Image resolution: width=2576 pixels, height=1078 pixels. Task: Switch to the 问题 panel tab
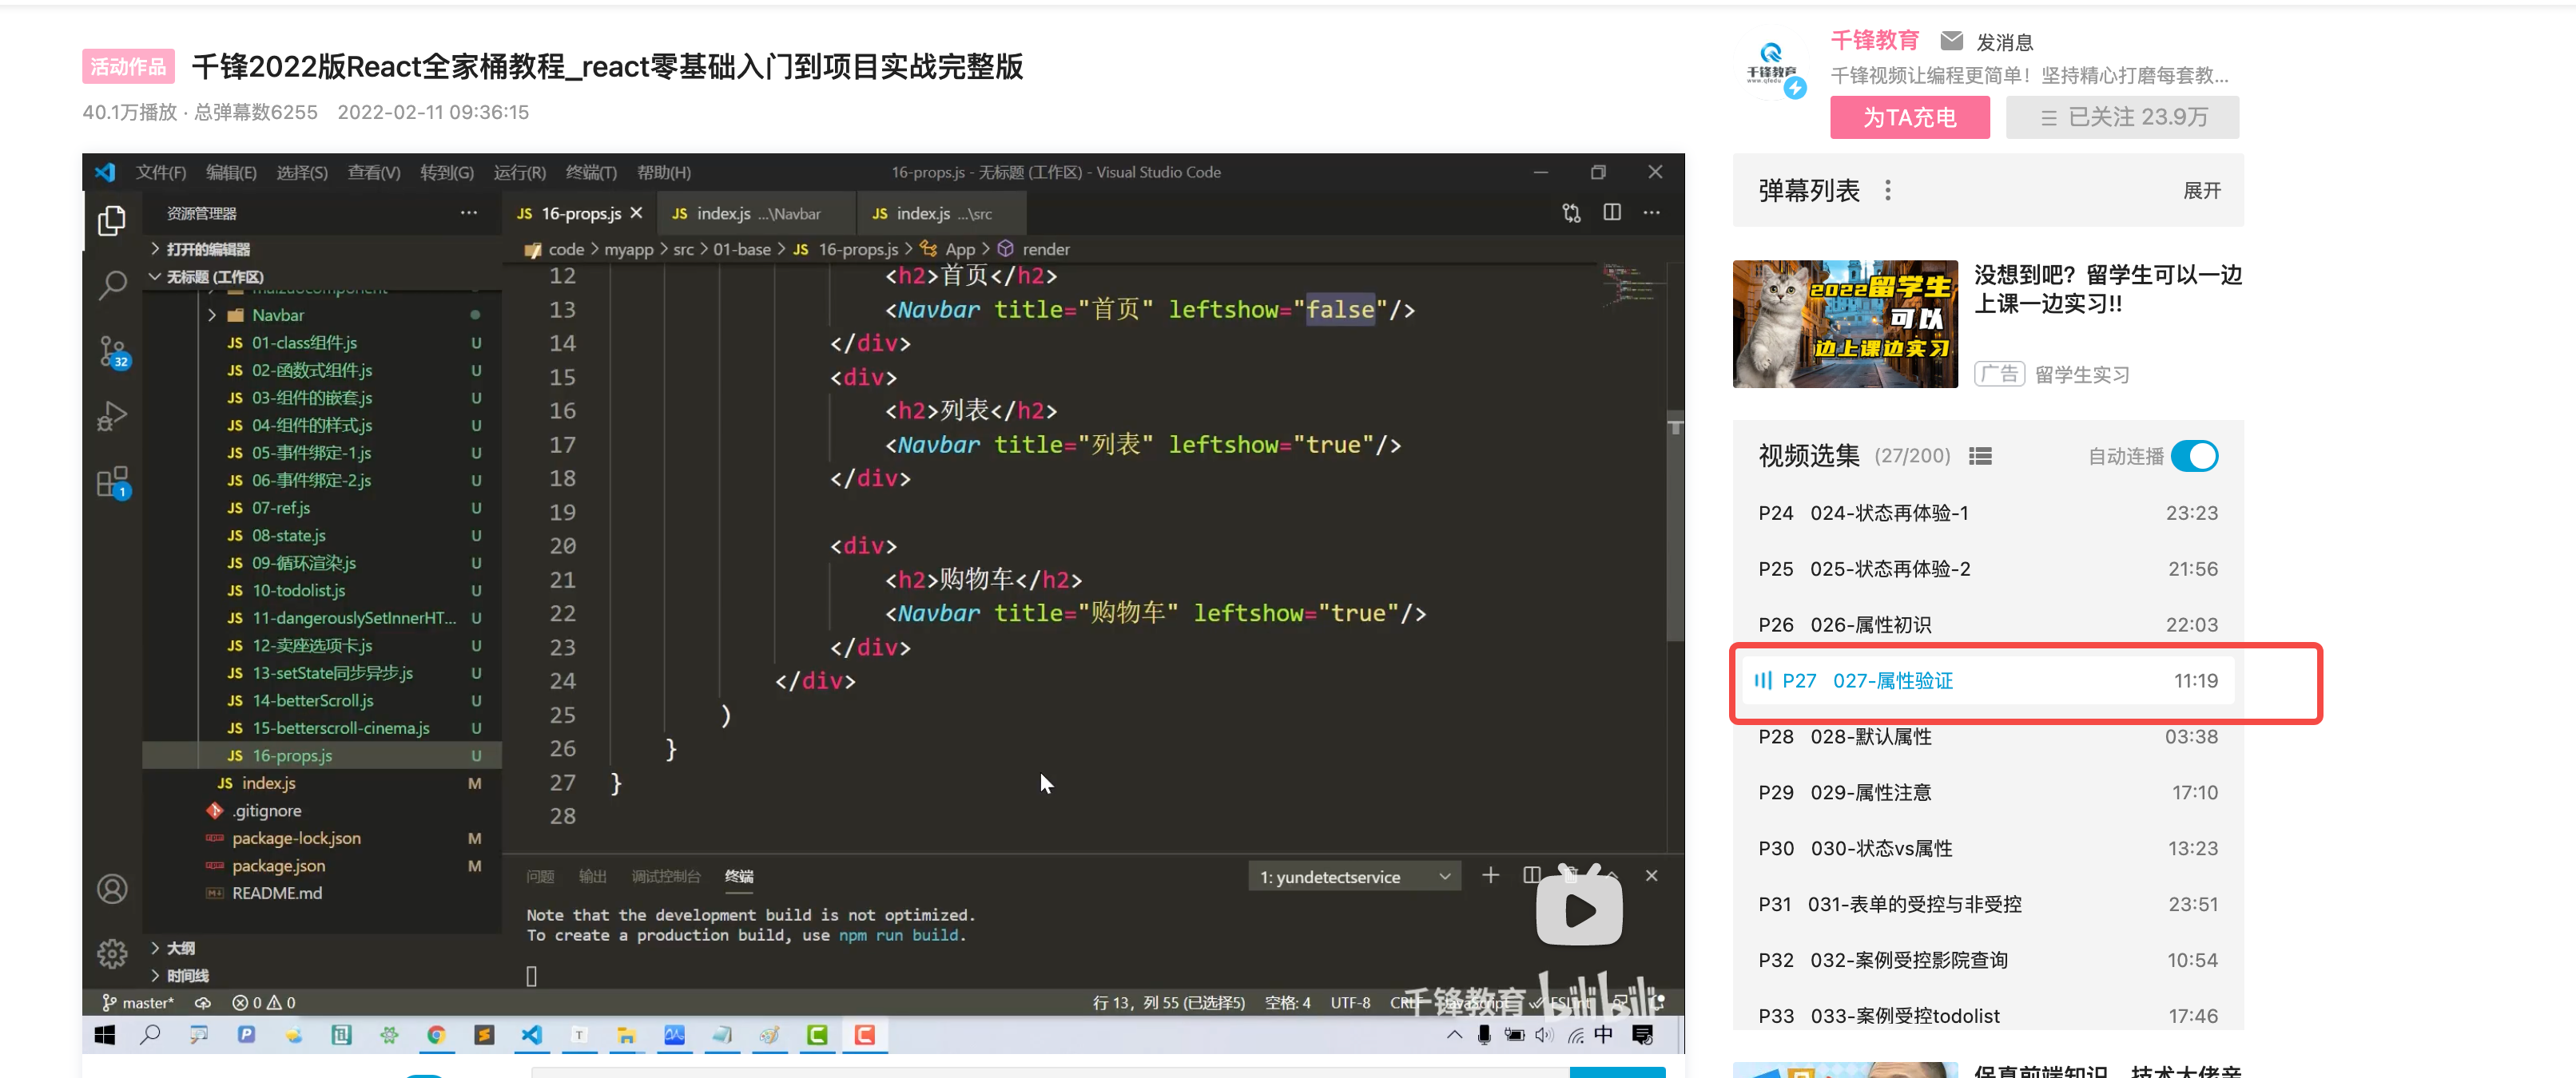(540, 876)
